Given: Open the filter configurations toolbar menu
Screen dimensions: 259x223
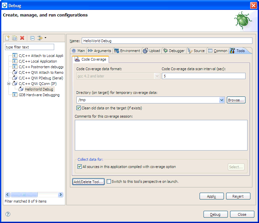Looking at the screenshot, I should (x=42, y=38).
